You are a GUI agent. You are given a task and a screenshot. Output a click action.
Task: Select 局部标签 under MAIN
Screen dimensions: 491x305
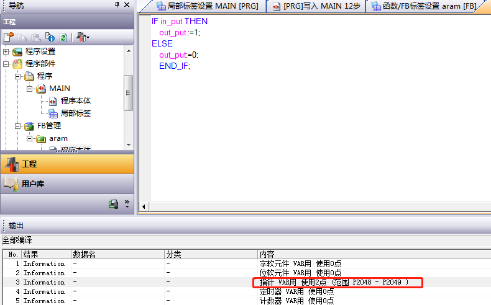click(x=76, y=113)
